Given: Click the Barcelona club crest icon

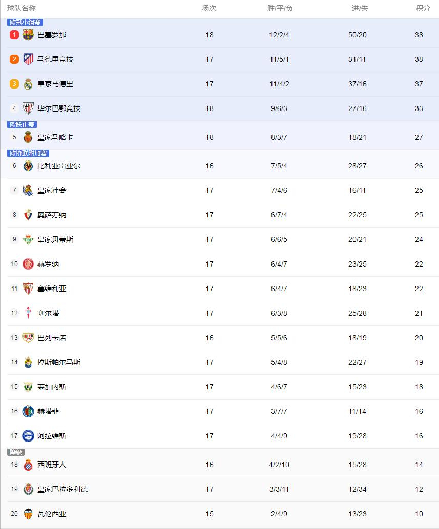Looking at the screenshot, I should pyautogui.click(x=28, y=35).
